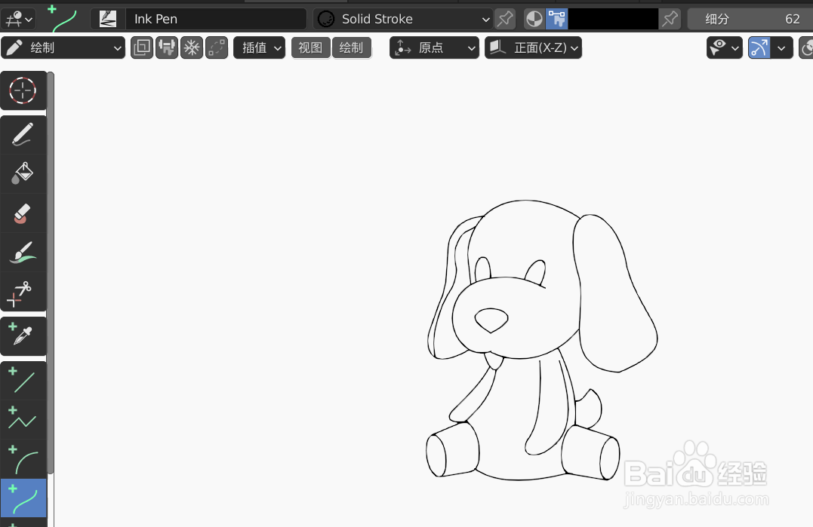Open the 正面(X-Z) drawing plane dropdown
The height and width of the screenshot is (527, 813).
534,47
